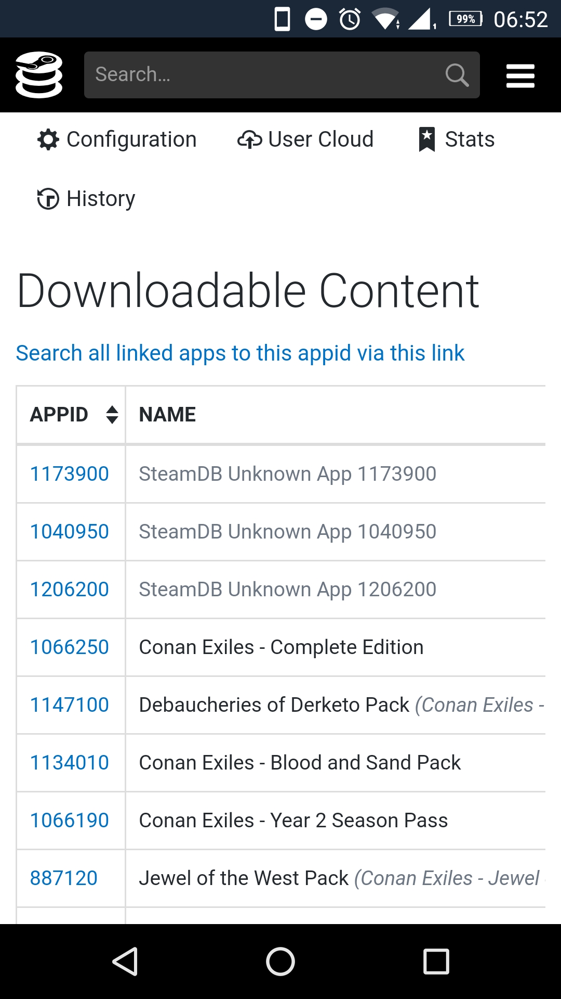The image size is (561, 999).
Task: Open app ID 1066250 link
Action: coord(70,647)
